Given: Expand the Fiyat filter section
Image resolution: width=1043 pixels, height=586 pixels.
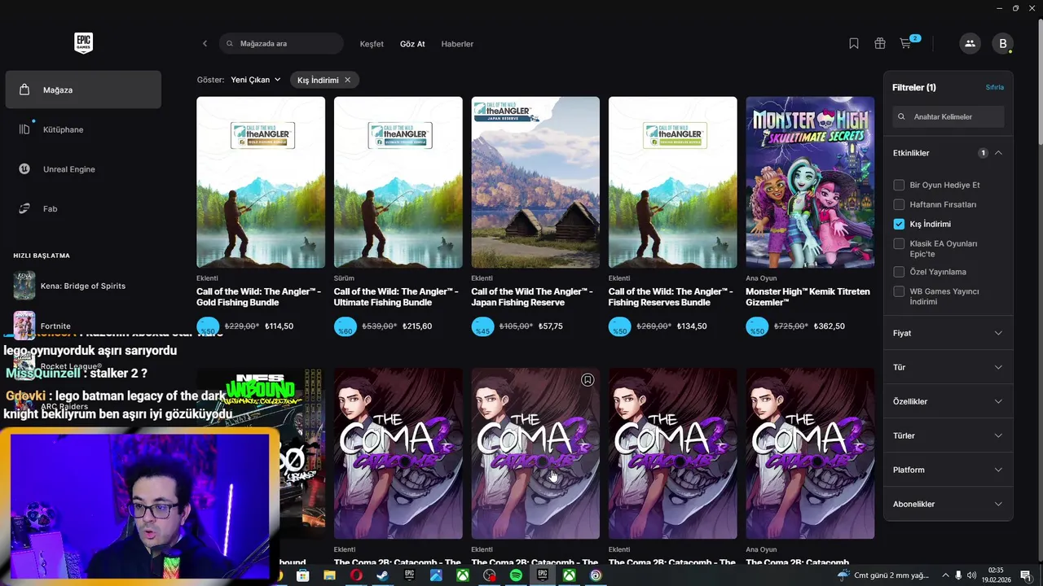Looking at the screenshot, I should (948, 333).
